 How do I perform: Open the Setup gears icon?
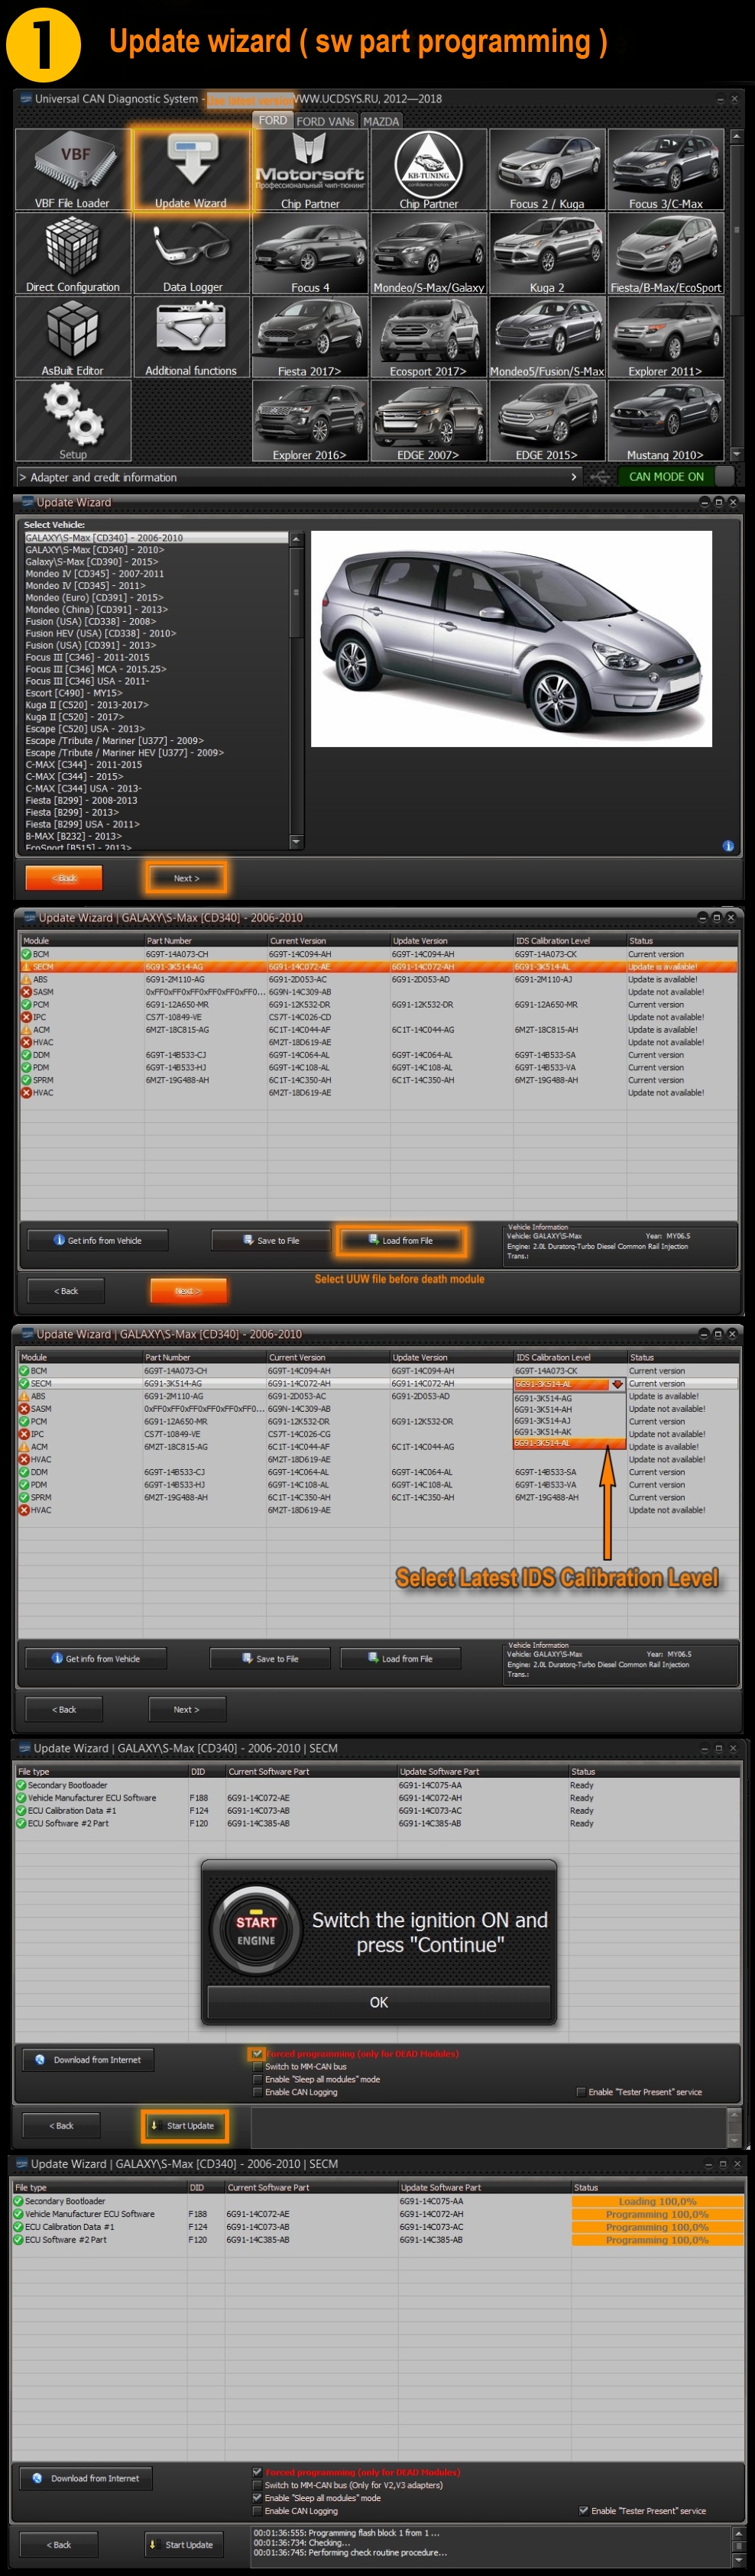pos(73,421)
